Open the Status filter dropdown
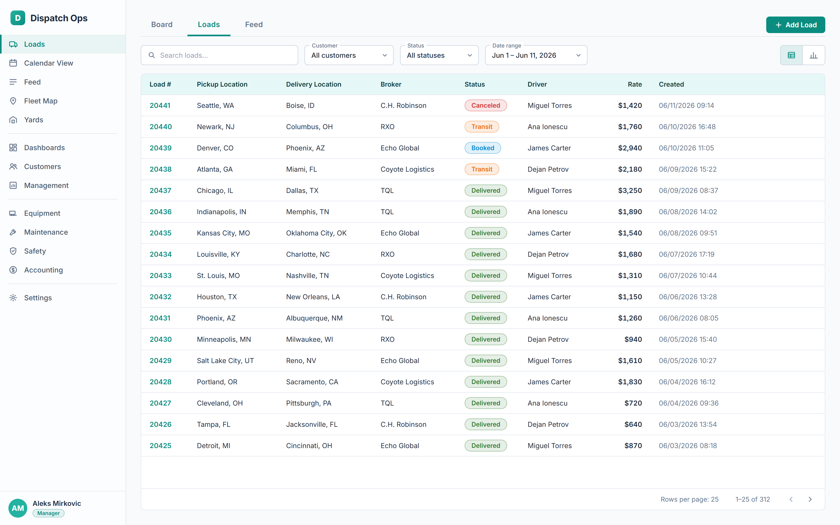 (439, 55)
